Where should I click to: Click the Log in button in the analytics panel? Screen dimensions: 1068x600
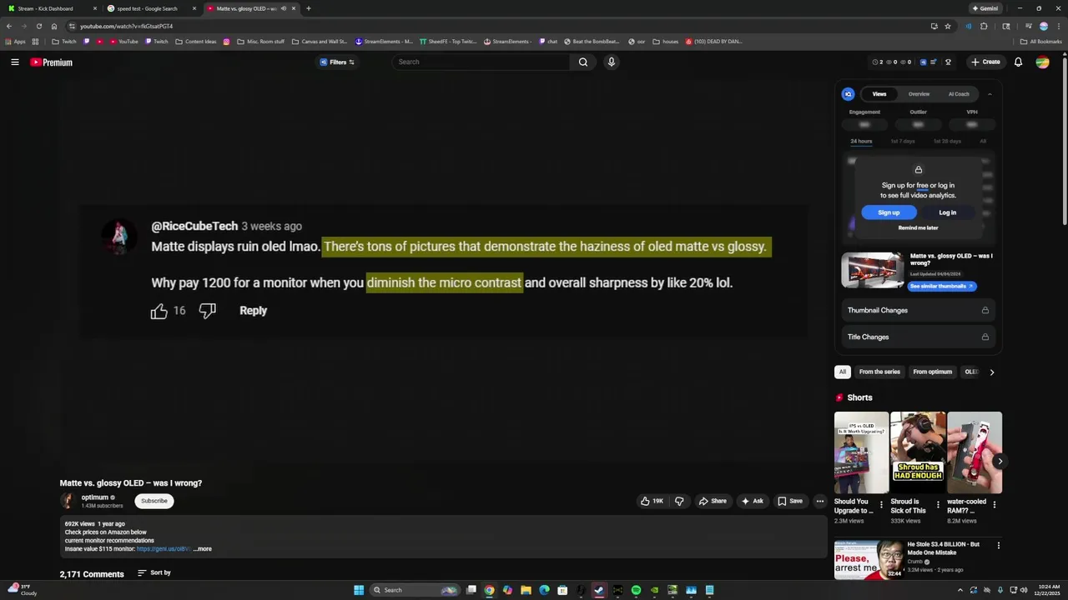pos(948,212)
